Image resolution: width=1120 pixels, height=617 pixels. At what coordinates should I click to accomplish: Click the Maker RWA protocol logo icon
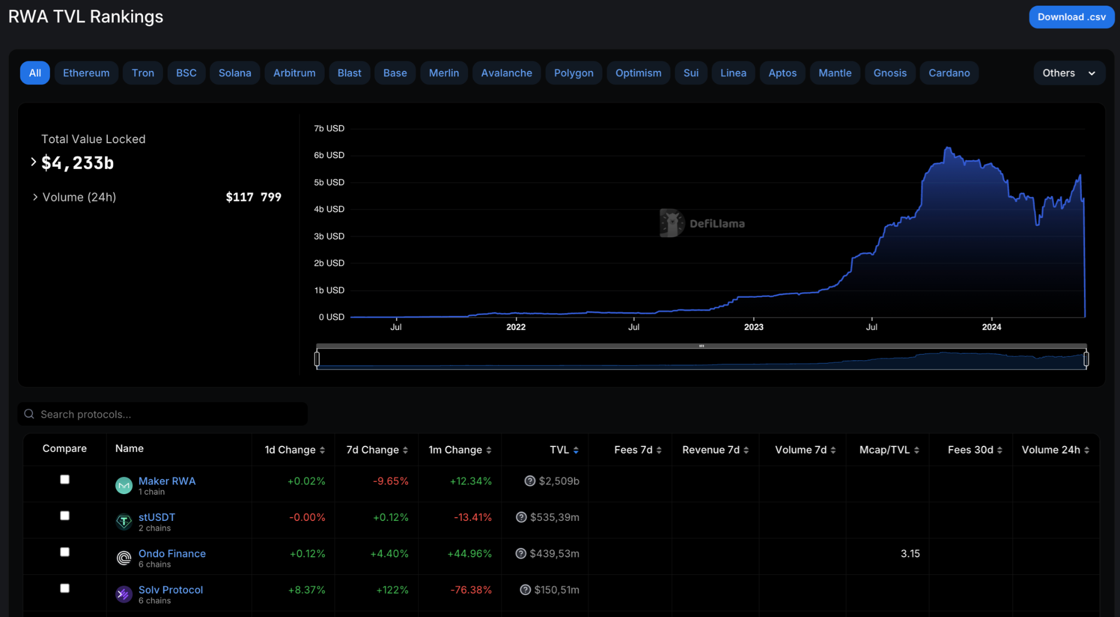(x=124, y=485)
